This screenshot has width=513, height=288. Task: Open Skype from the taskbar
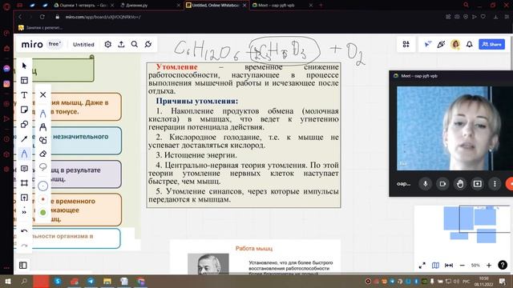coord(58,281)
